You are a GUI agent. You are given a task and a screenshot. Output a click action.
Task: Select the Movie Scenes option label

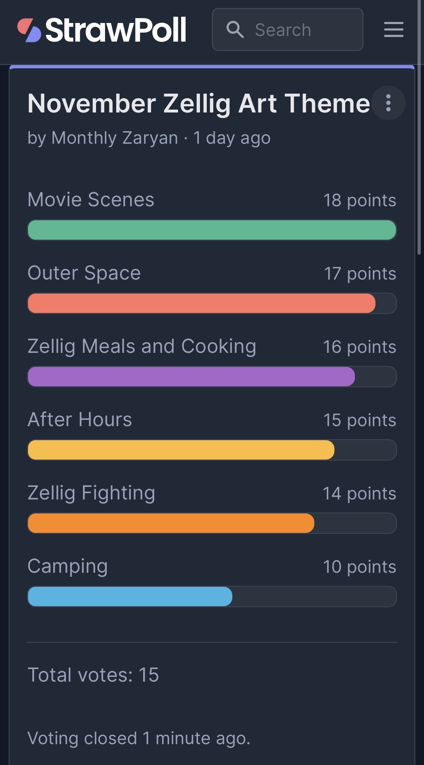pyautogui.click(x=91, y=200)
